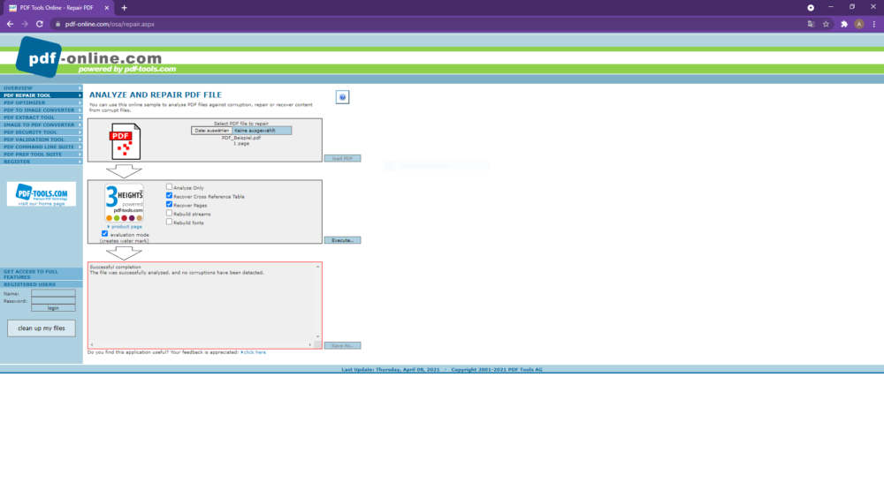Click result box scroll right arrow
This screenshot has height=483, width=884.
[309, 344]
